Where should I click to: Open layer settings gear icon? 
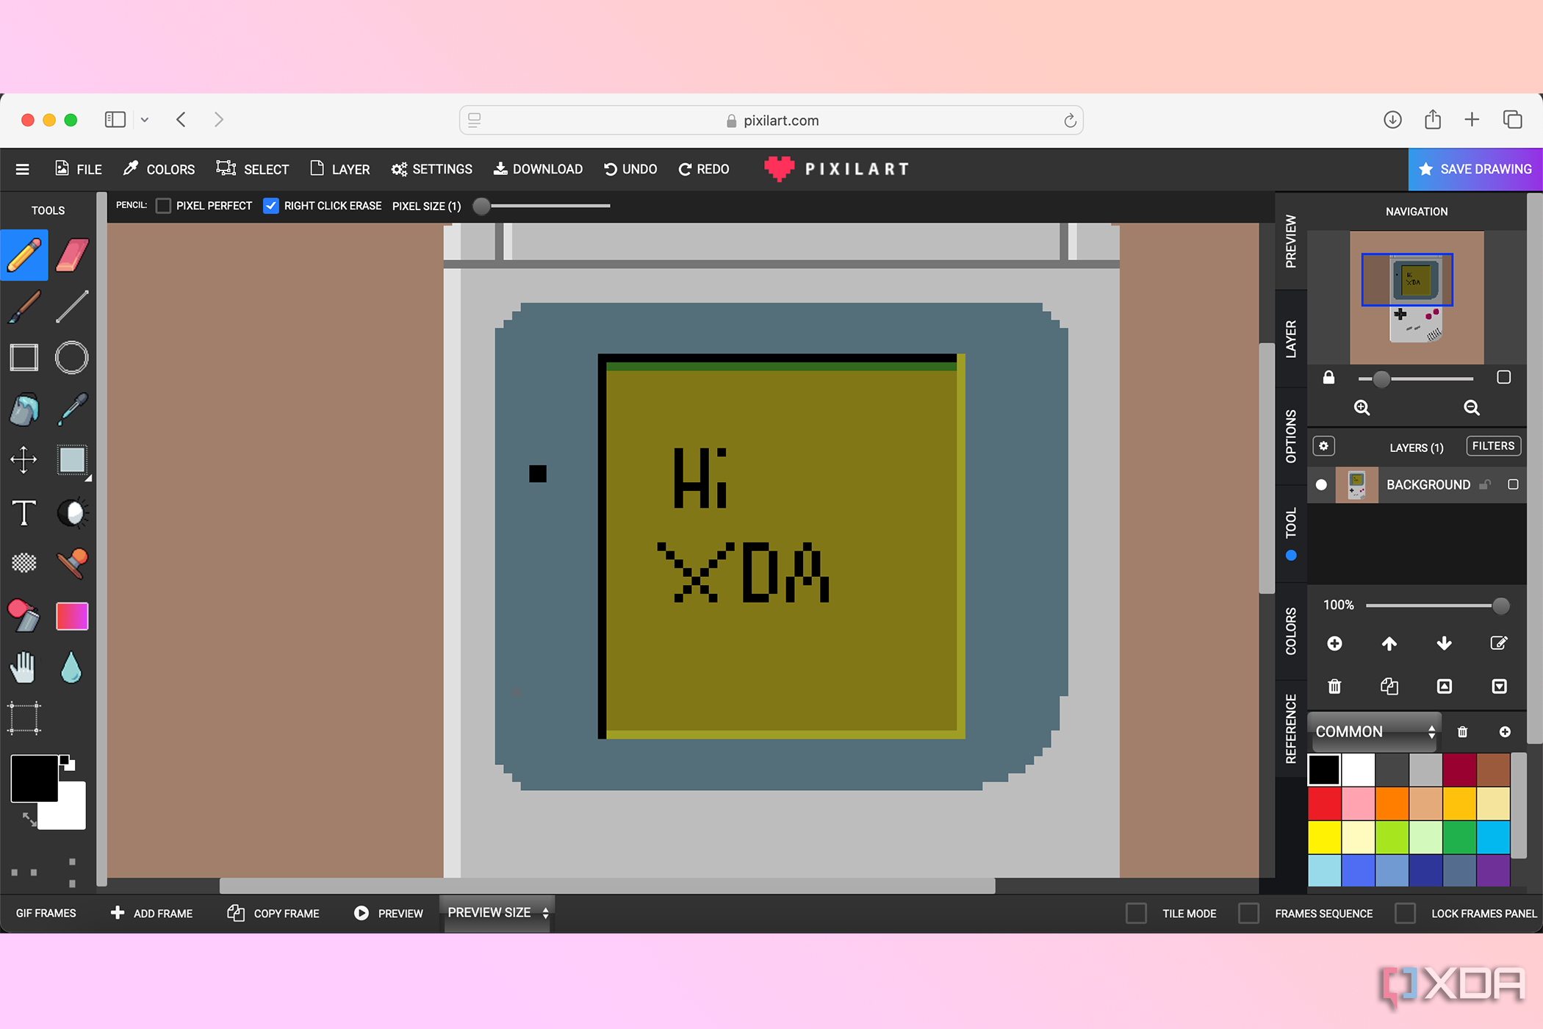coord(1323,446)
